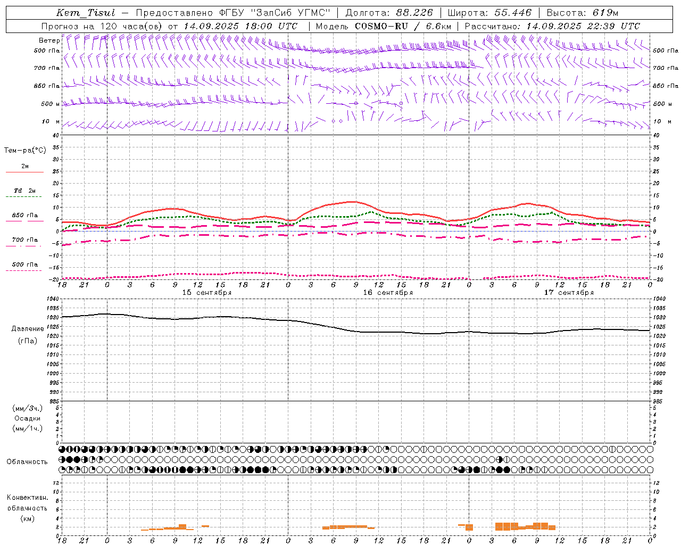Click the (мм/1ч.) precipitation unit label

pyautogui.click(x=28, y=428)
